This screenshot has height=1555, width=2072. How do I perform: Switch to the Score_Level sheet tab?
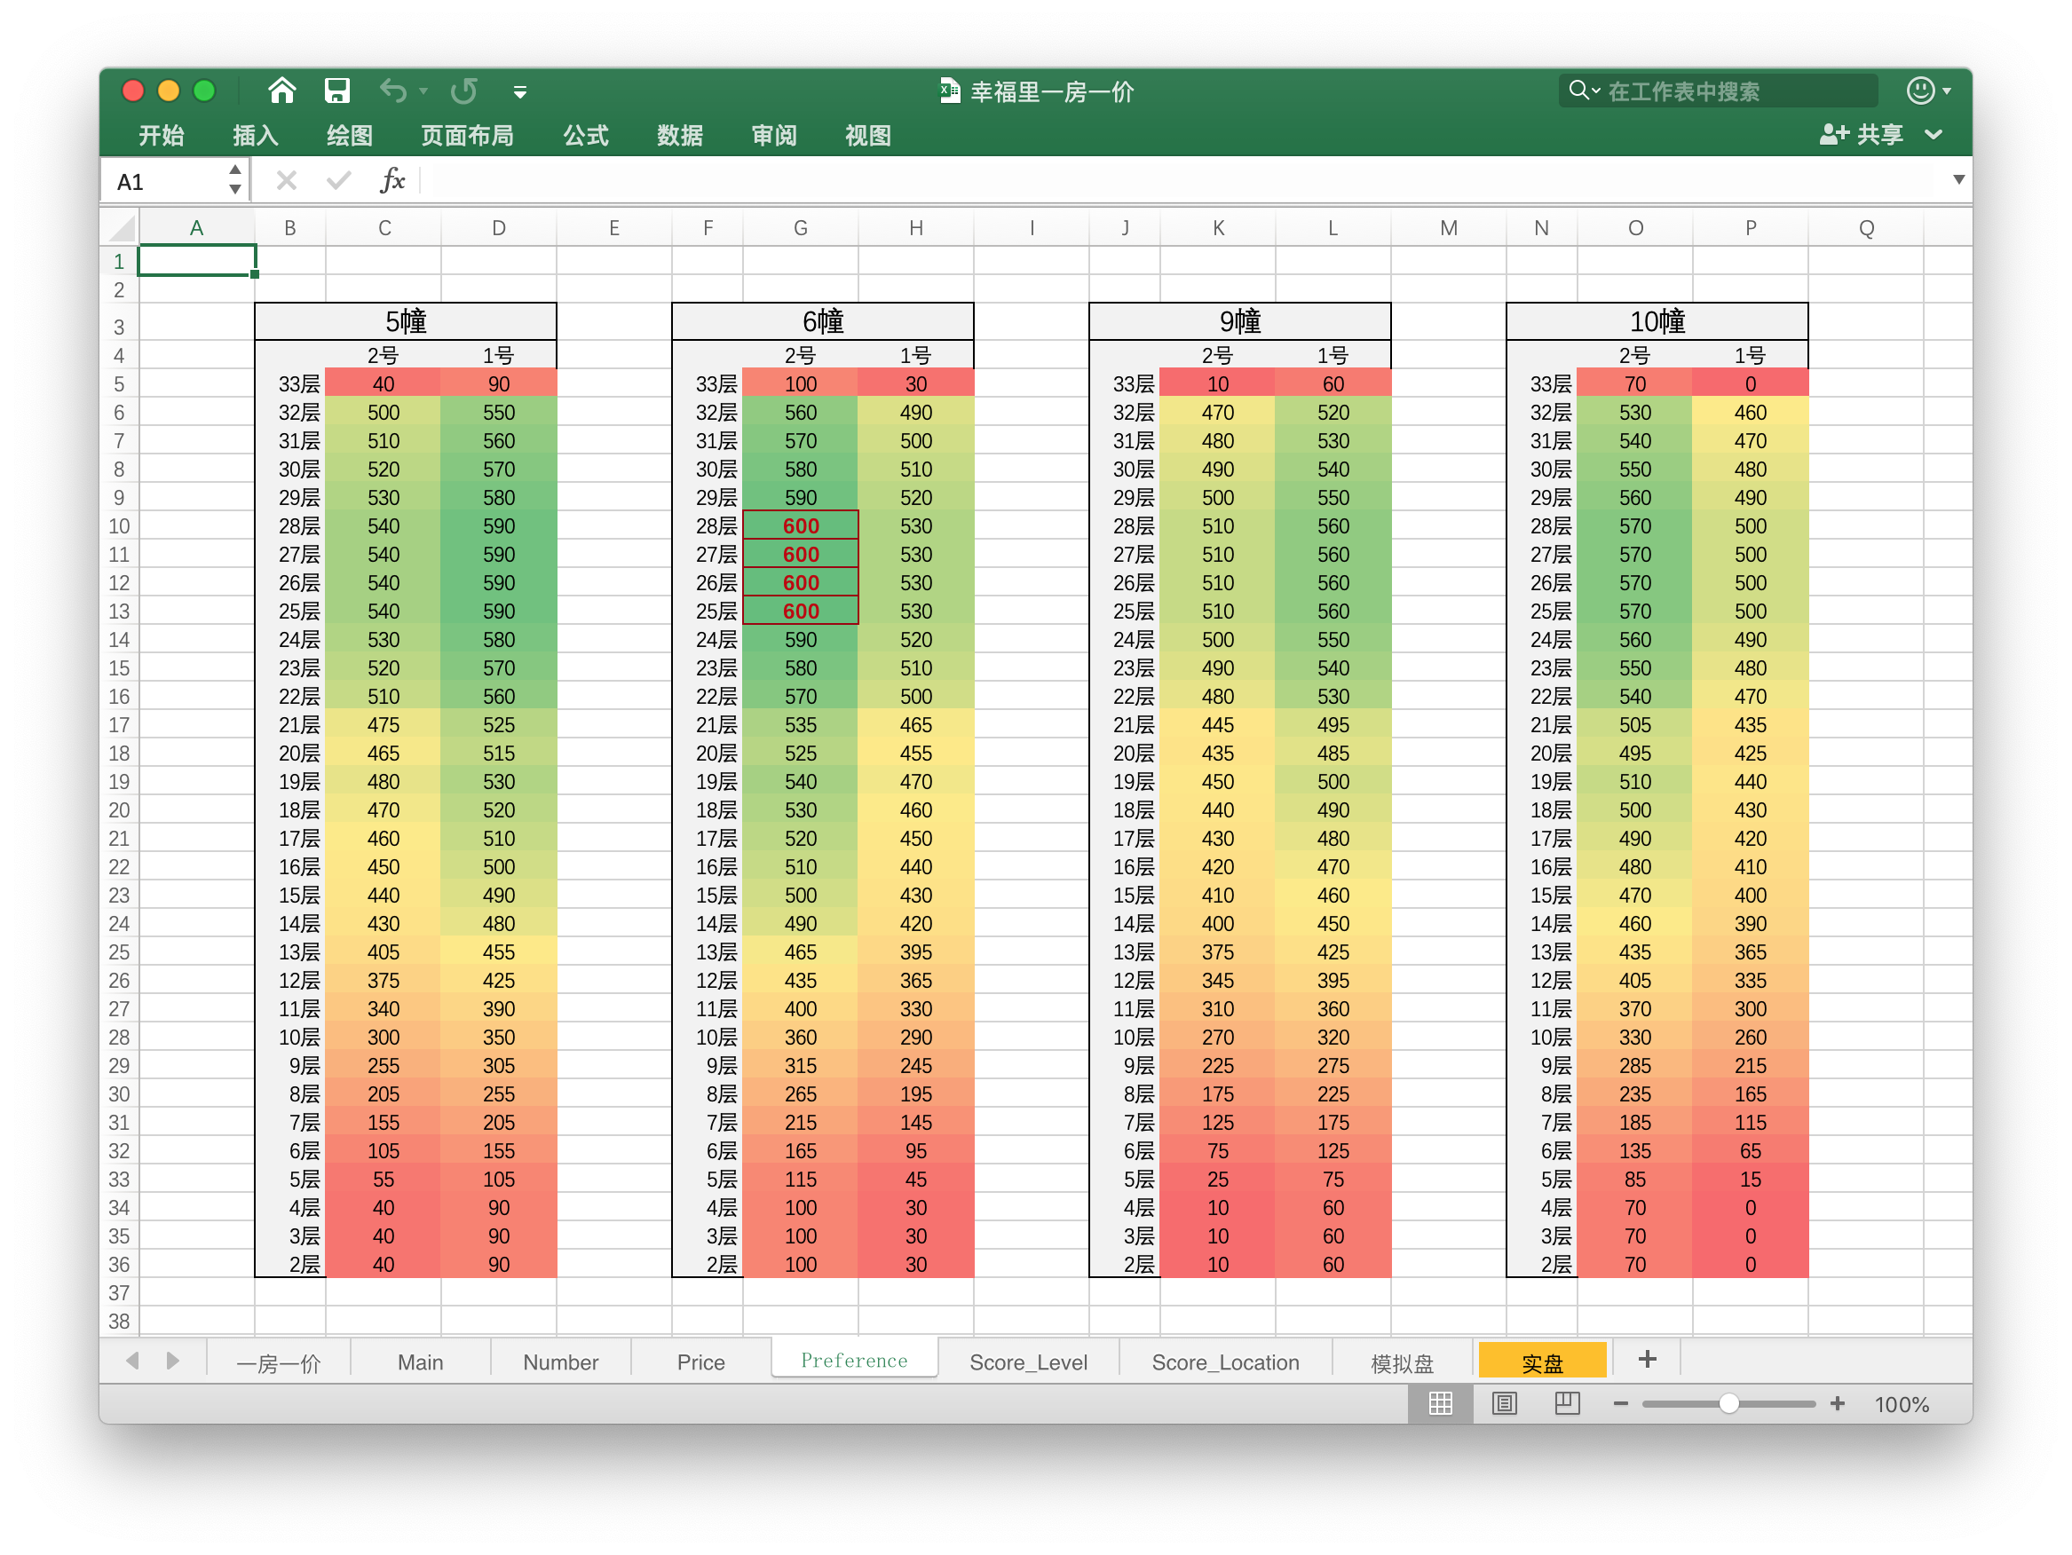click(x=1028, y=1362)
